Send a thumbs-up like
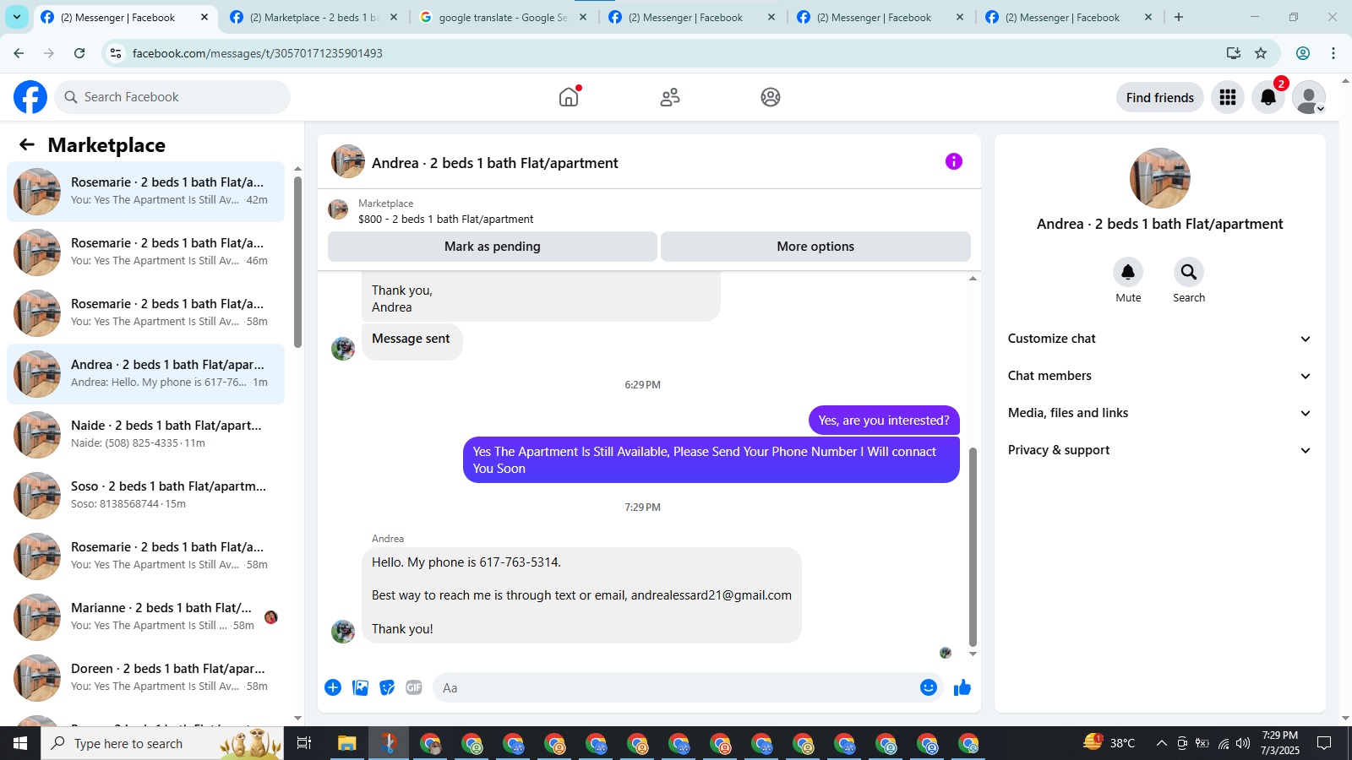The image size is (1352, 760). point(962,687)
